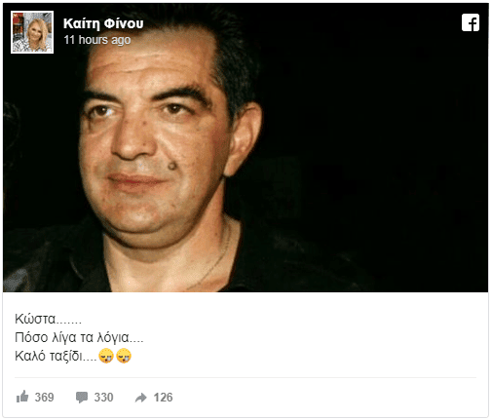Click the '11 hours ago' timestamp
The image size is (492, 420).
coord(97,40)
